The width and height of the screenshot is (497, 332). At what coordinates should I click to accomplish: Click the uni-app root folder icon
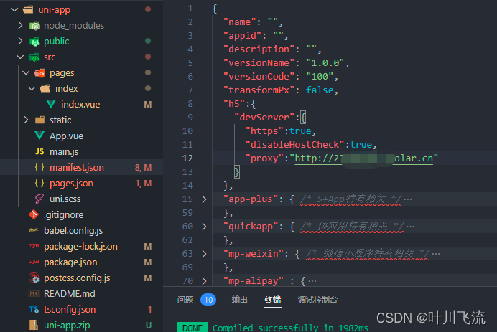click(x=28, y=10)
